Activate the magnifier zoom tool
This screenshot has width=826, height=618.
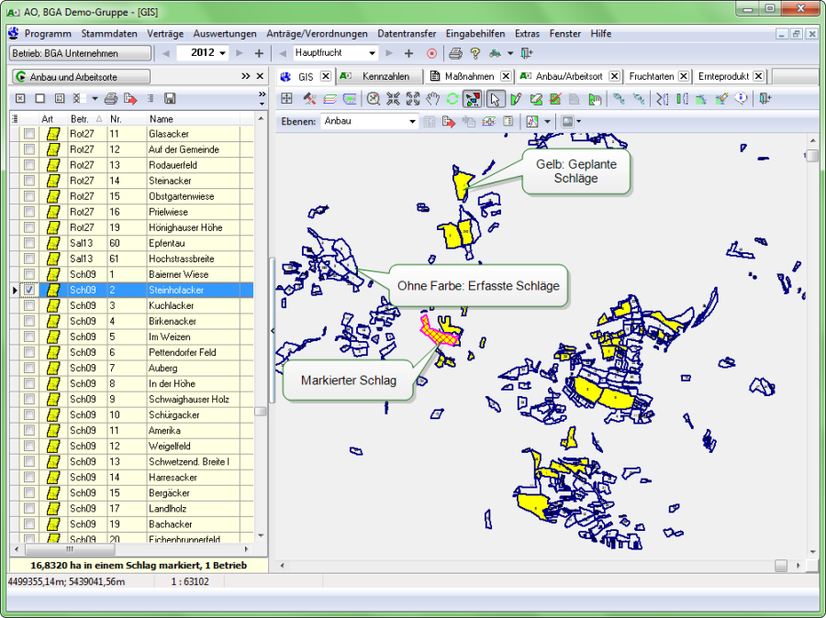point(372,98)
